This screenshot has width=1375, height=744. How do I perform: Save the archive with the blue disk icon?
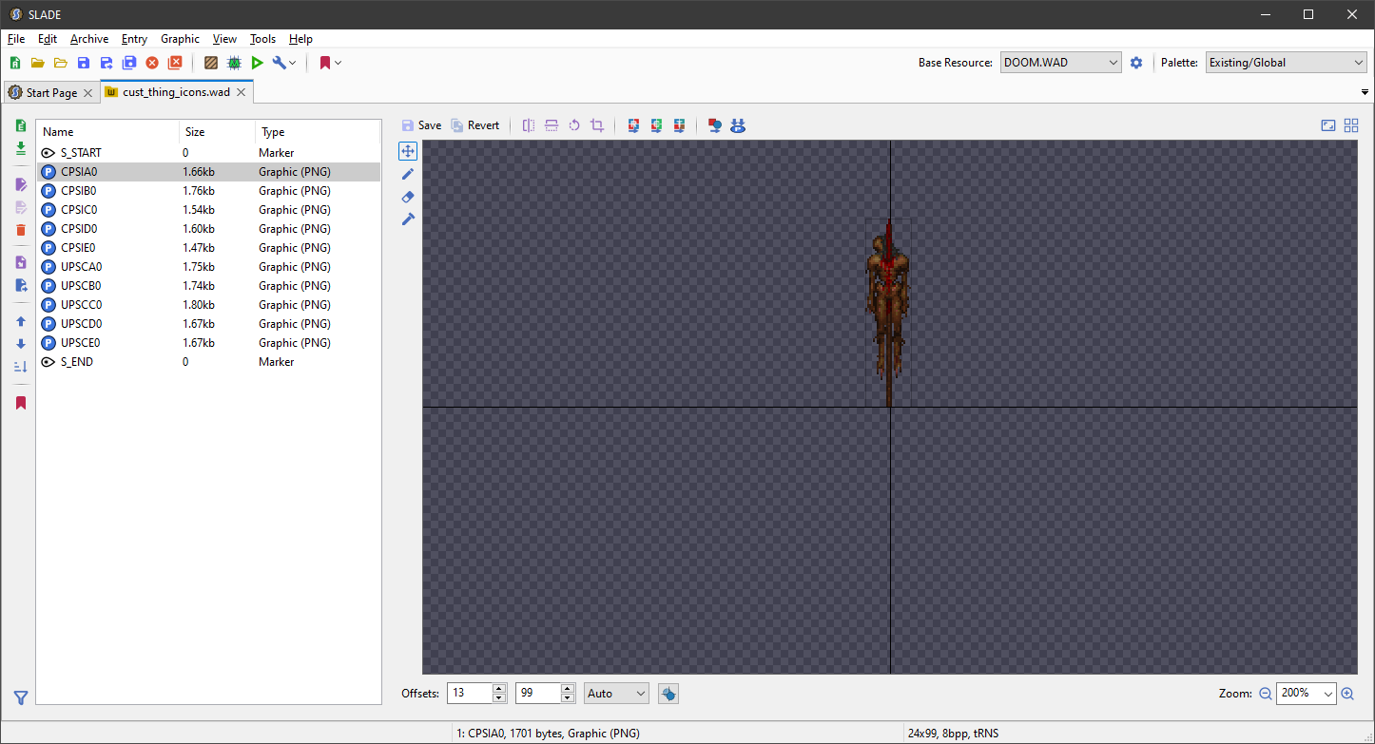pos(84,63)
